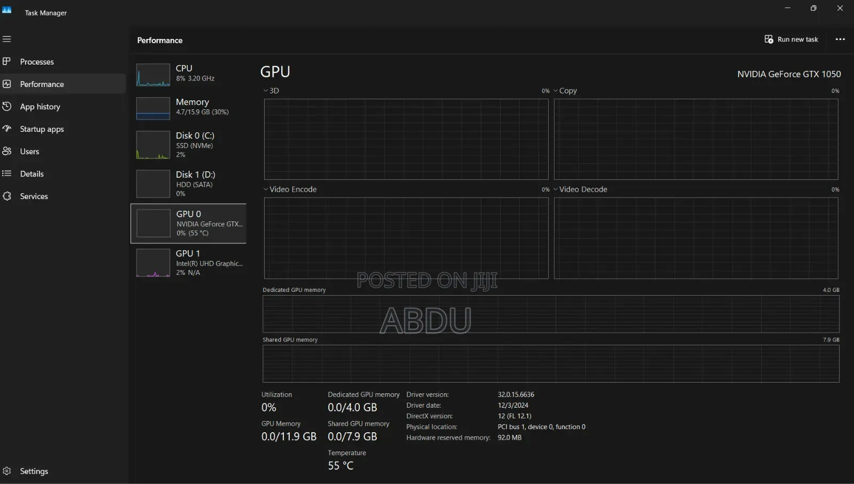The width and height of the screenshot is (854, 484).
Task: Click the Dedicated GPU memory graph
Action: coord(551,314)
